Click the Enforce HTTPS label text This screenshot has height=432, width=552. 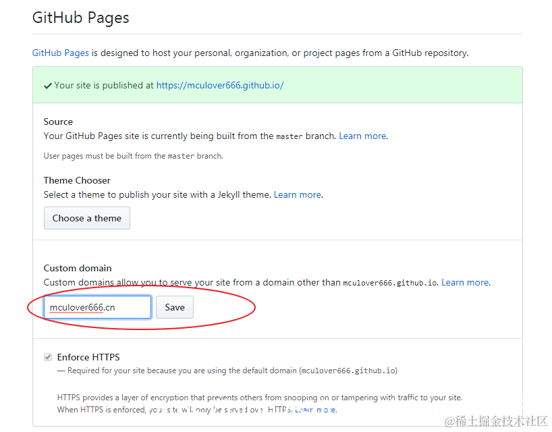[x=88, y=357]
